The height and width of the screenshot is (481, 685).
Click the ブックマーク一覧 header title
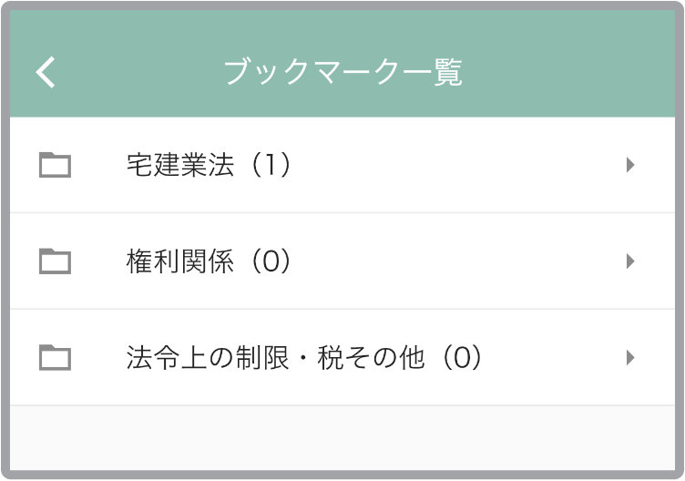(342, 72)
